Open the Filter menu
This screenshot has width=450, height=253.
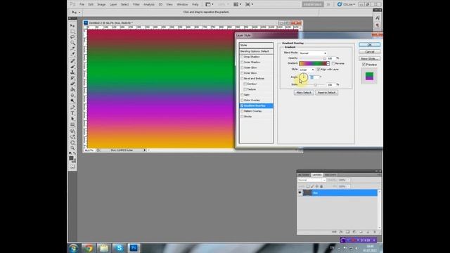136,4
